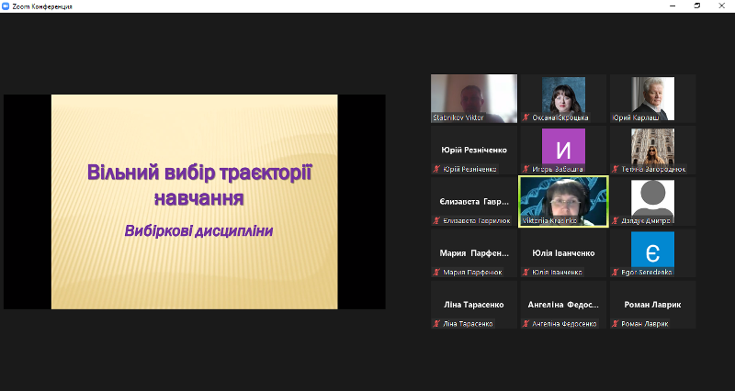Select Stabnikov Viktor's video tile
Screen dimensions: 735x391
(x=474, y=98)
